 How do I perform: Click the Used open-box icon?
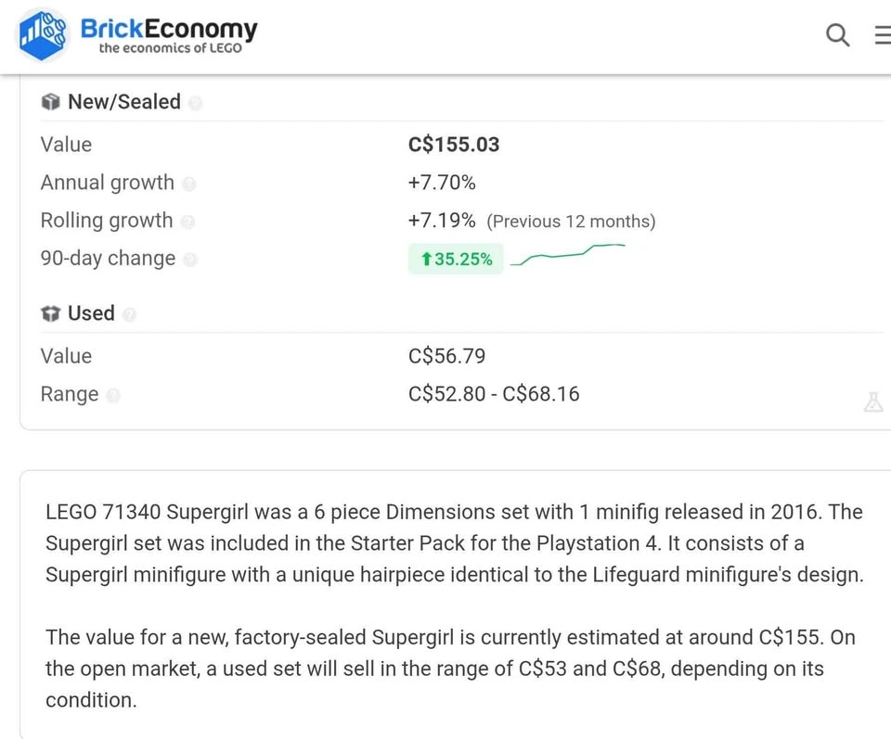coord(50,313)
